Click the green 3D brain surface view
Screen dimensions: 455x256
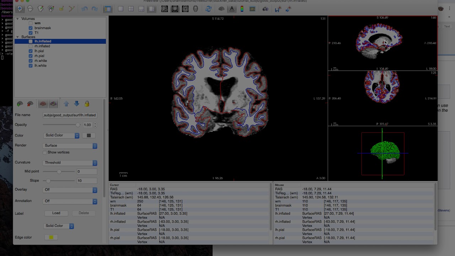382,154
